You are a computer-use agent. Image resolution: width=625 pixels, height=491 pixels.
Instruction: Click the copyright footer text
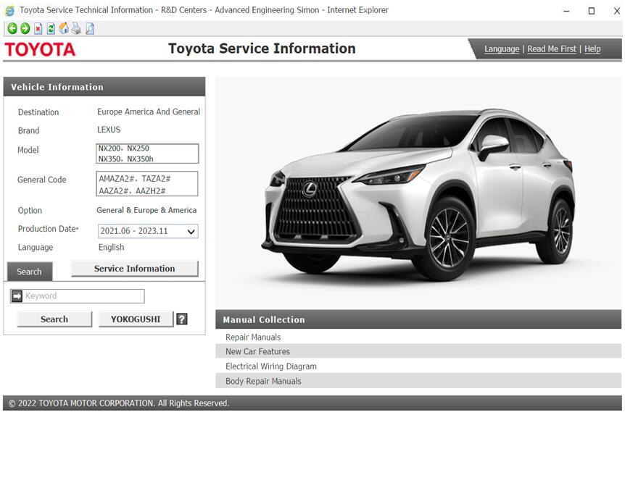pos(119,403)
